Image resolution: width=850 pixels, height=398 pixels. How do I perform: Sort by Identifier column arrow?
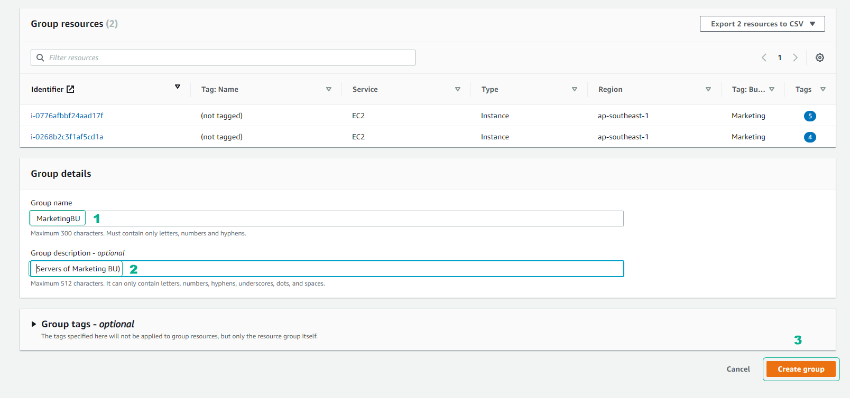(178, 87)
